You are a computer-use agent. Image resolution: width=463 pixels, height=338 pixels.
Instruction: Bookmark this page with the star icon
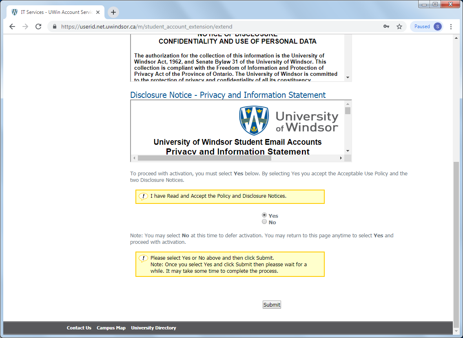pyautogui.click(x=399, y=26)
